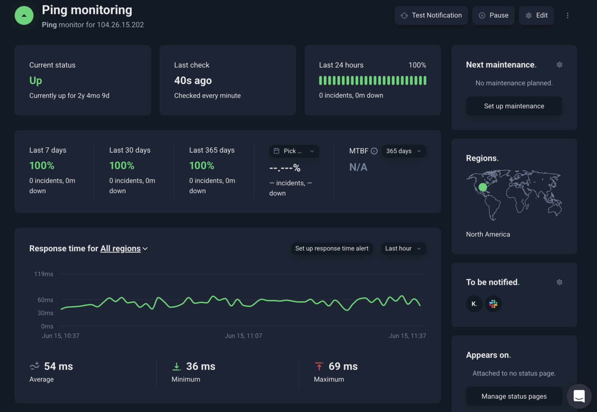Click the '54 ms' average value

coord(58,366)
